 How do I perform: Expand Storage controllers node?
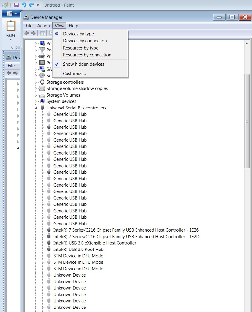click(36, 82)
